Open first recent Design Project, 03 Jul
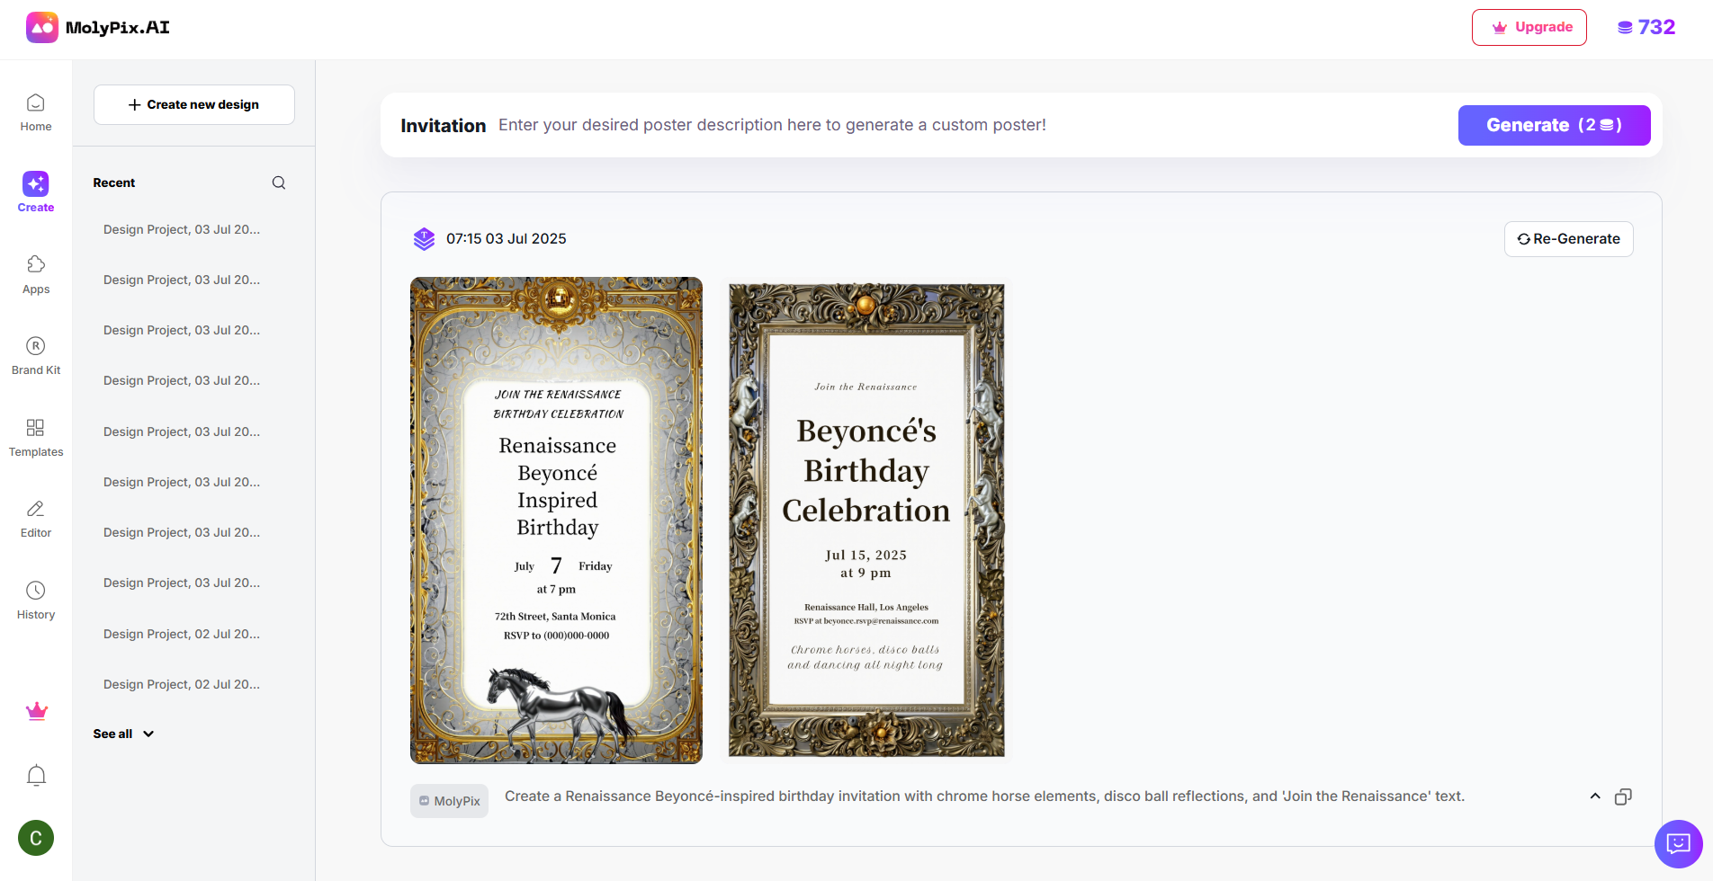This screenshot has height=881, width=1713. pos(182,229)
